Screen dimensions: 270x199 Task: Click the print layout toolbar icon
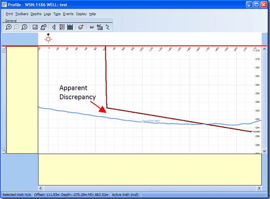click(x=43, y=27)
